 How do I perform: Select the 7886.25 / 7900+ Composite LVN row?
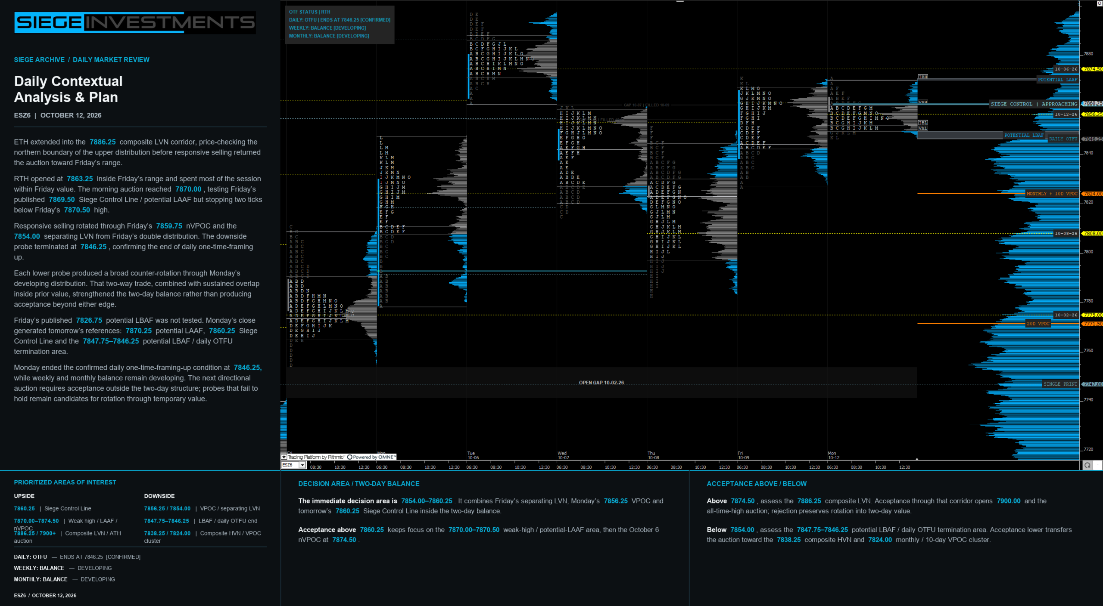coord(68,537)
